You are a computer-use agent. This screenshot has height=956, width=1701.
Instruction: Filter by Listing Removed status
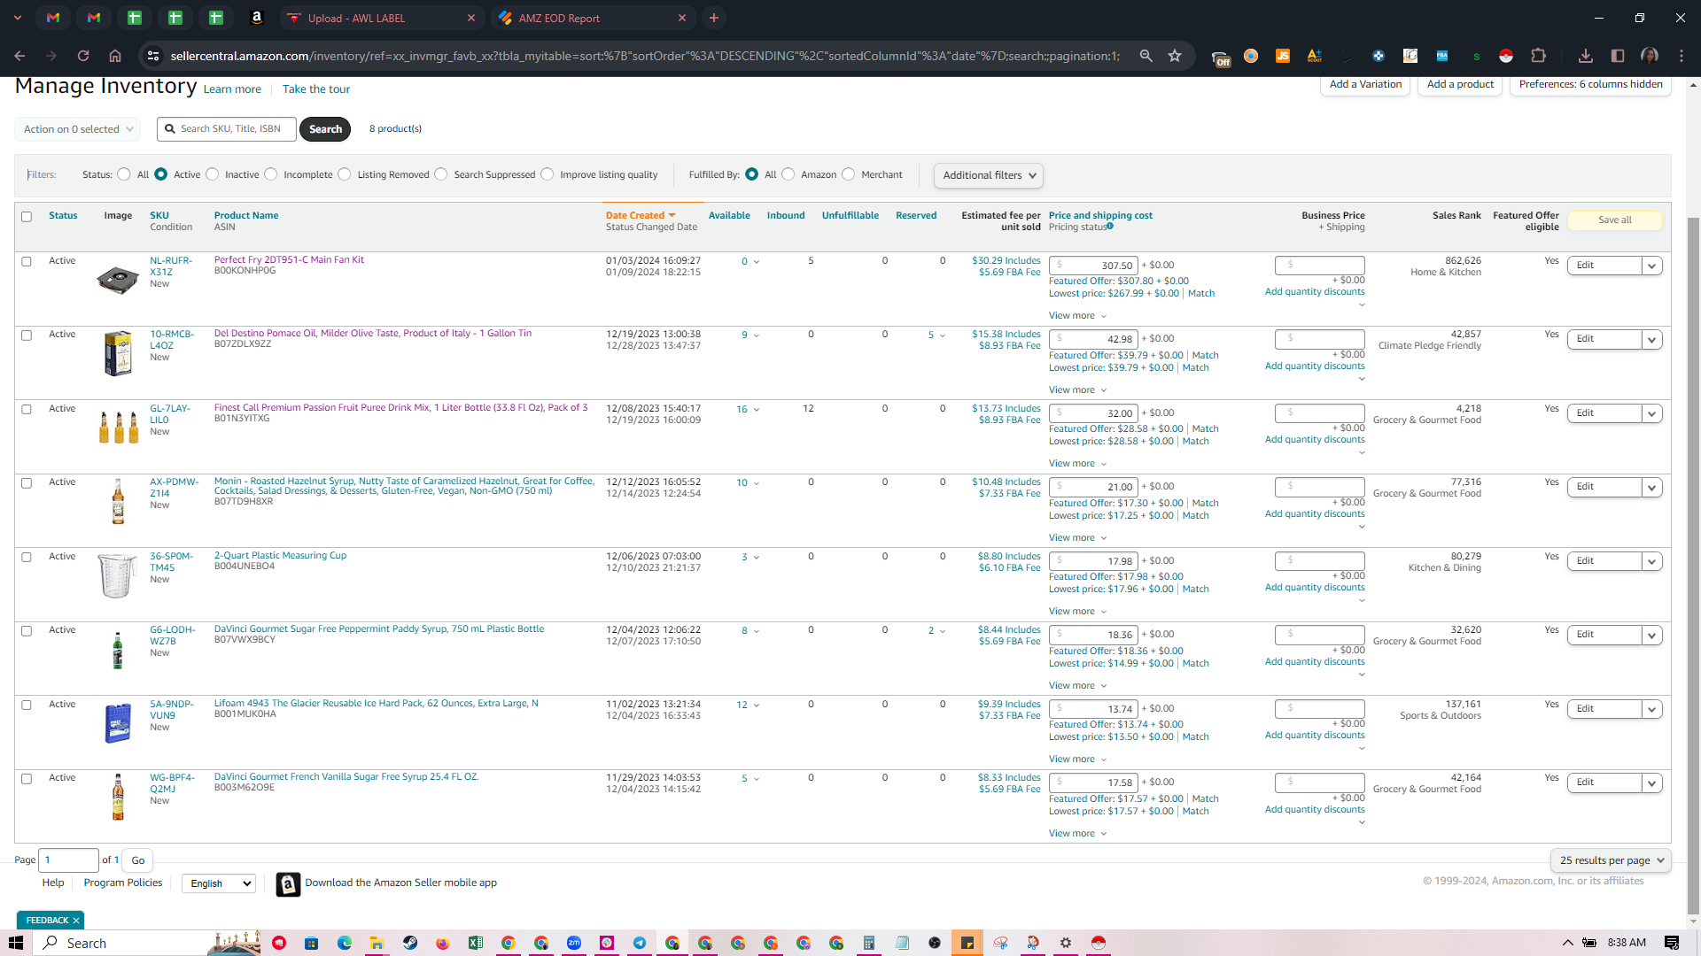(x=345, y=174)
